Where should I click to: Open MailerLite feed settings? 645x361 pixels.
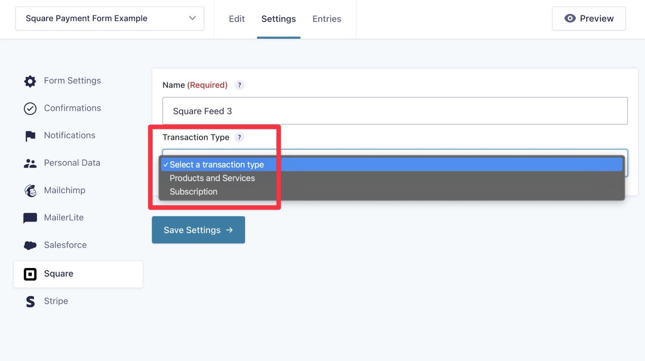pyautogui.click(x=64, y=218)
